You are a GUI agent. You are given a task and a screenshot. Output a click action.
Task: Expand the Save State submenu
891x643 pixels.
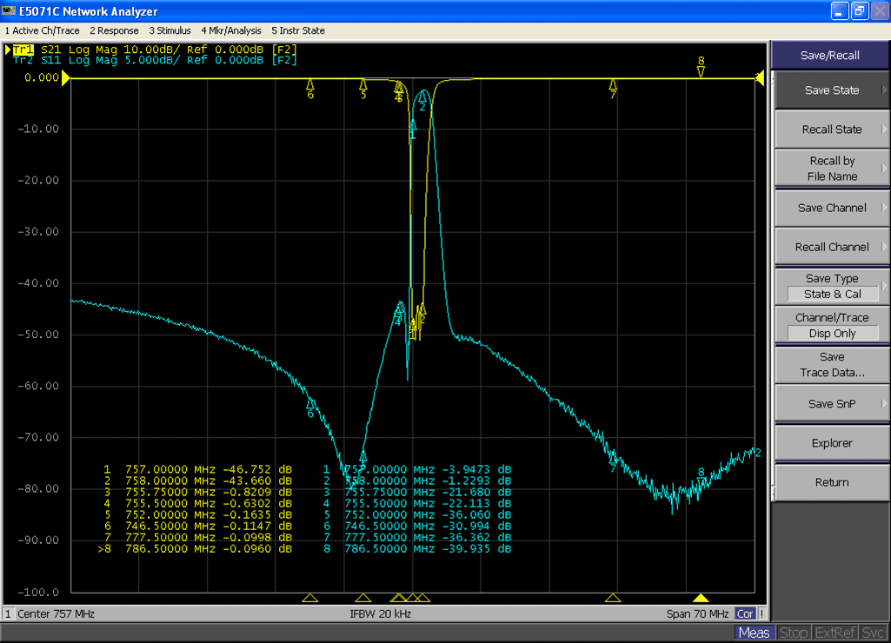coord(832,90)
